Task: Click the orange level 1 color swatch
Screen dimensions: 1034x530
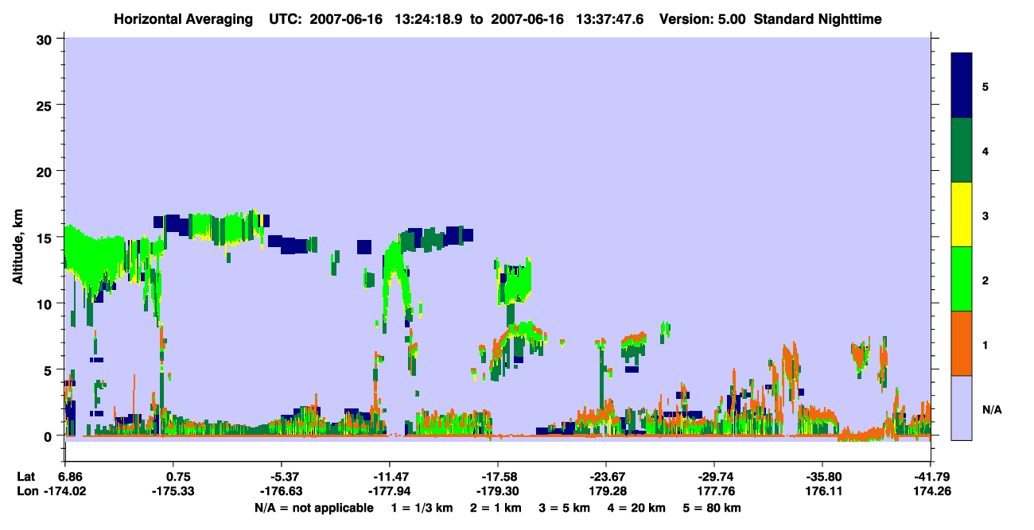Action: pos(962,343)
